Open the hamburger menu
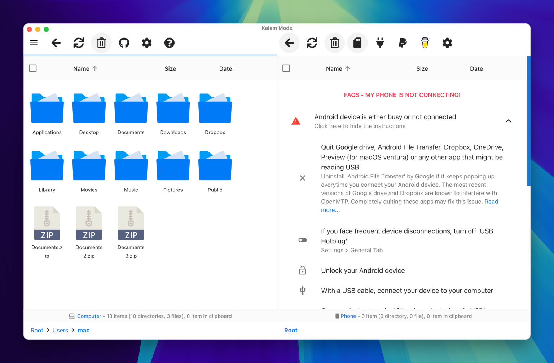 pos(33,43)
